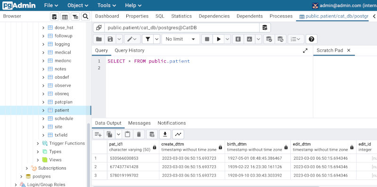This screenshot has width=377, height=187.
Task: Open the Help menu
Action: coord(133,5)
